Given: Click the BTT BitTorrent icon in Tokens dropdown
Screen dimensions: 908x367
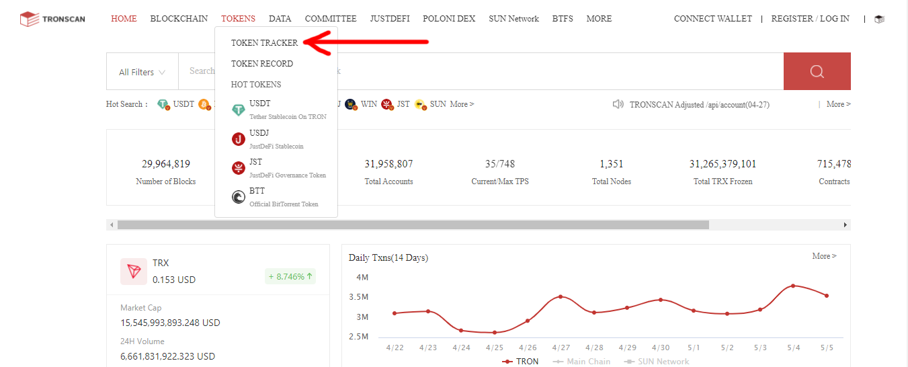Looking at the screenshot, I should click(x=238, y=197).
